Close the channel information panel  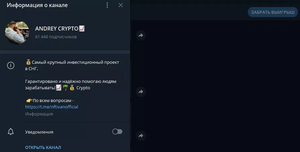[121, 5]
